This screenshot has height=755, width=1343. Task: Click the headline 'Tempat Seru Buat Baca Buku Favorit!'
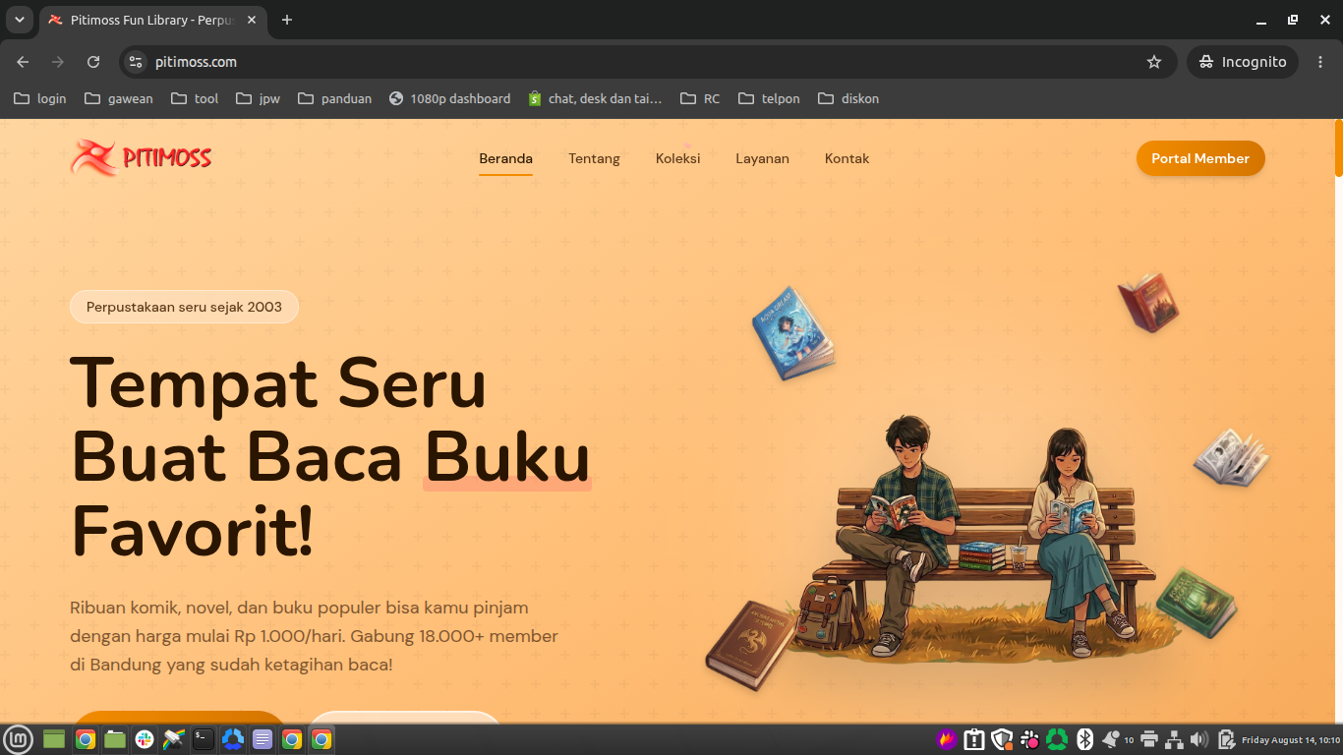click(331, 457)
